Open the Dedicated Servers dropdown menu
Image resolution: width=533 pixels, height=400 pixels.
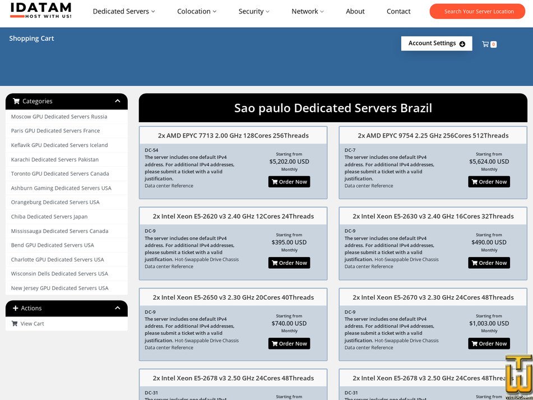(124, 11)
